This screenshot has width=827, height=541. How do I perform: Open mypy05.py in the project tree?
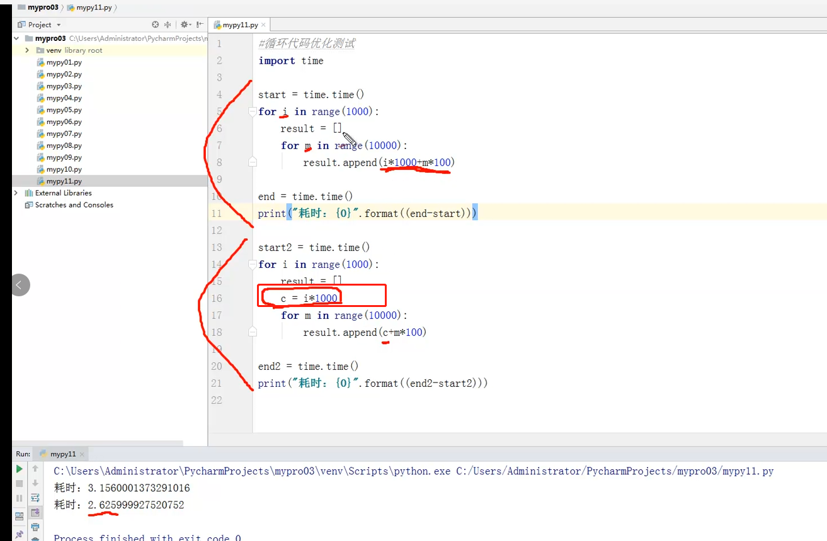64,110
